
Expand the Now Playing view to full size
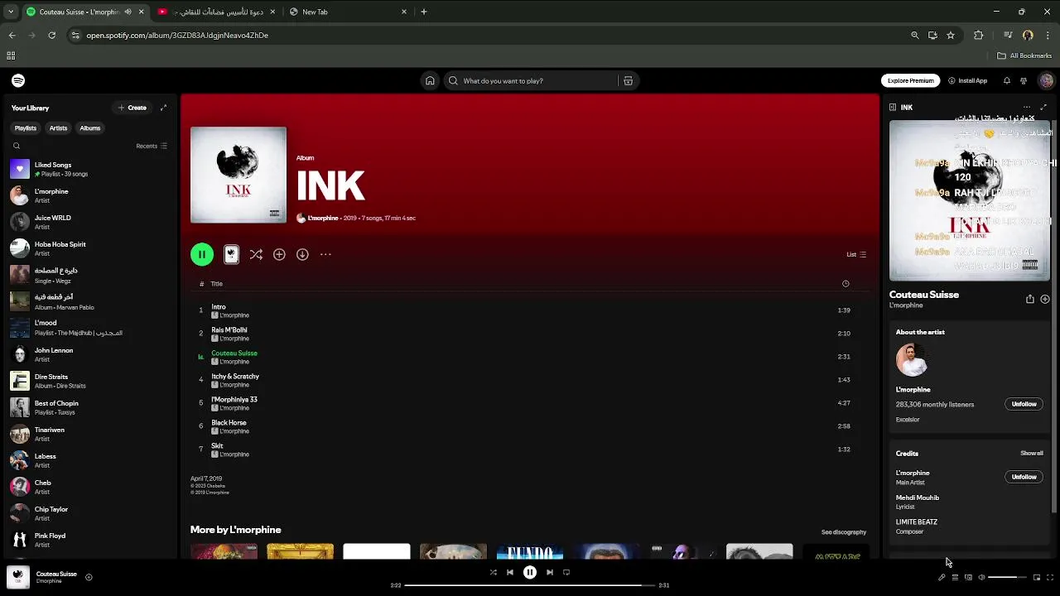click(x=1043, y=108)
